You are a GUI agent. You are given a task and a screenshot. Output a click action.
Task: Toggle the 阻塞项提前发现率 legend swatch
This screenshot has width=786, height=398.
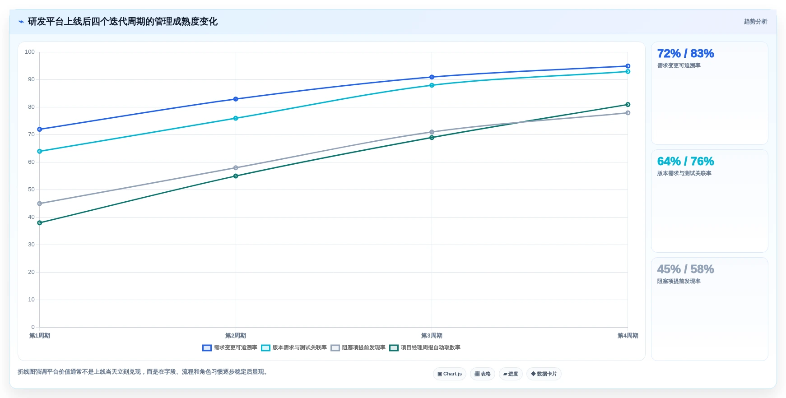(x=335, y=348)
